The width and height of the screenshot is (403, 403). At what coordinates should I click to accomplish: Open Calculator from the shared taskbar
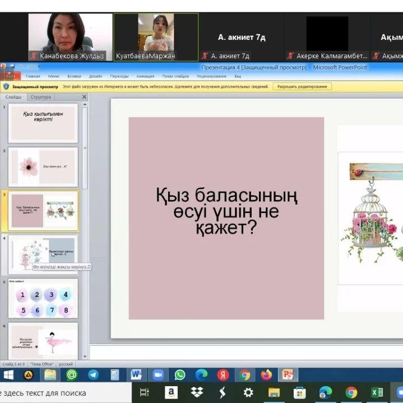click(115, 375)
